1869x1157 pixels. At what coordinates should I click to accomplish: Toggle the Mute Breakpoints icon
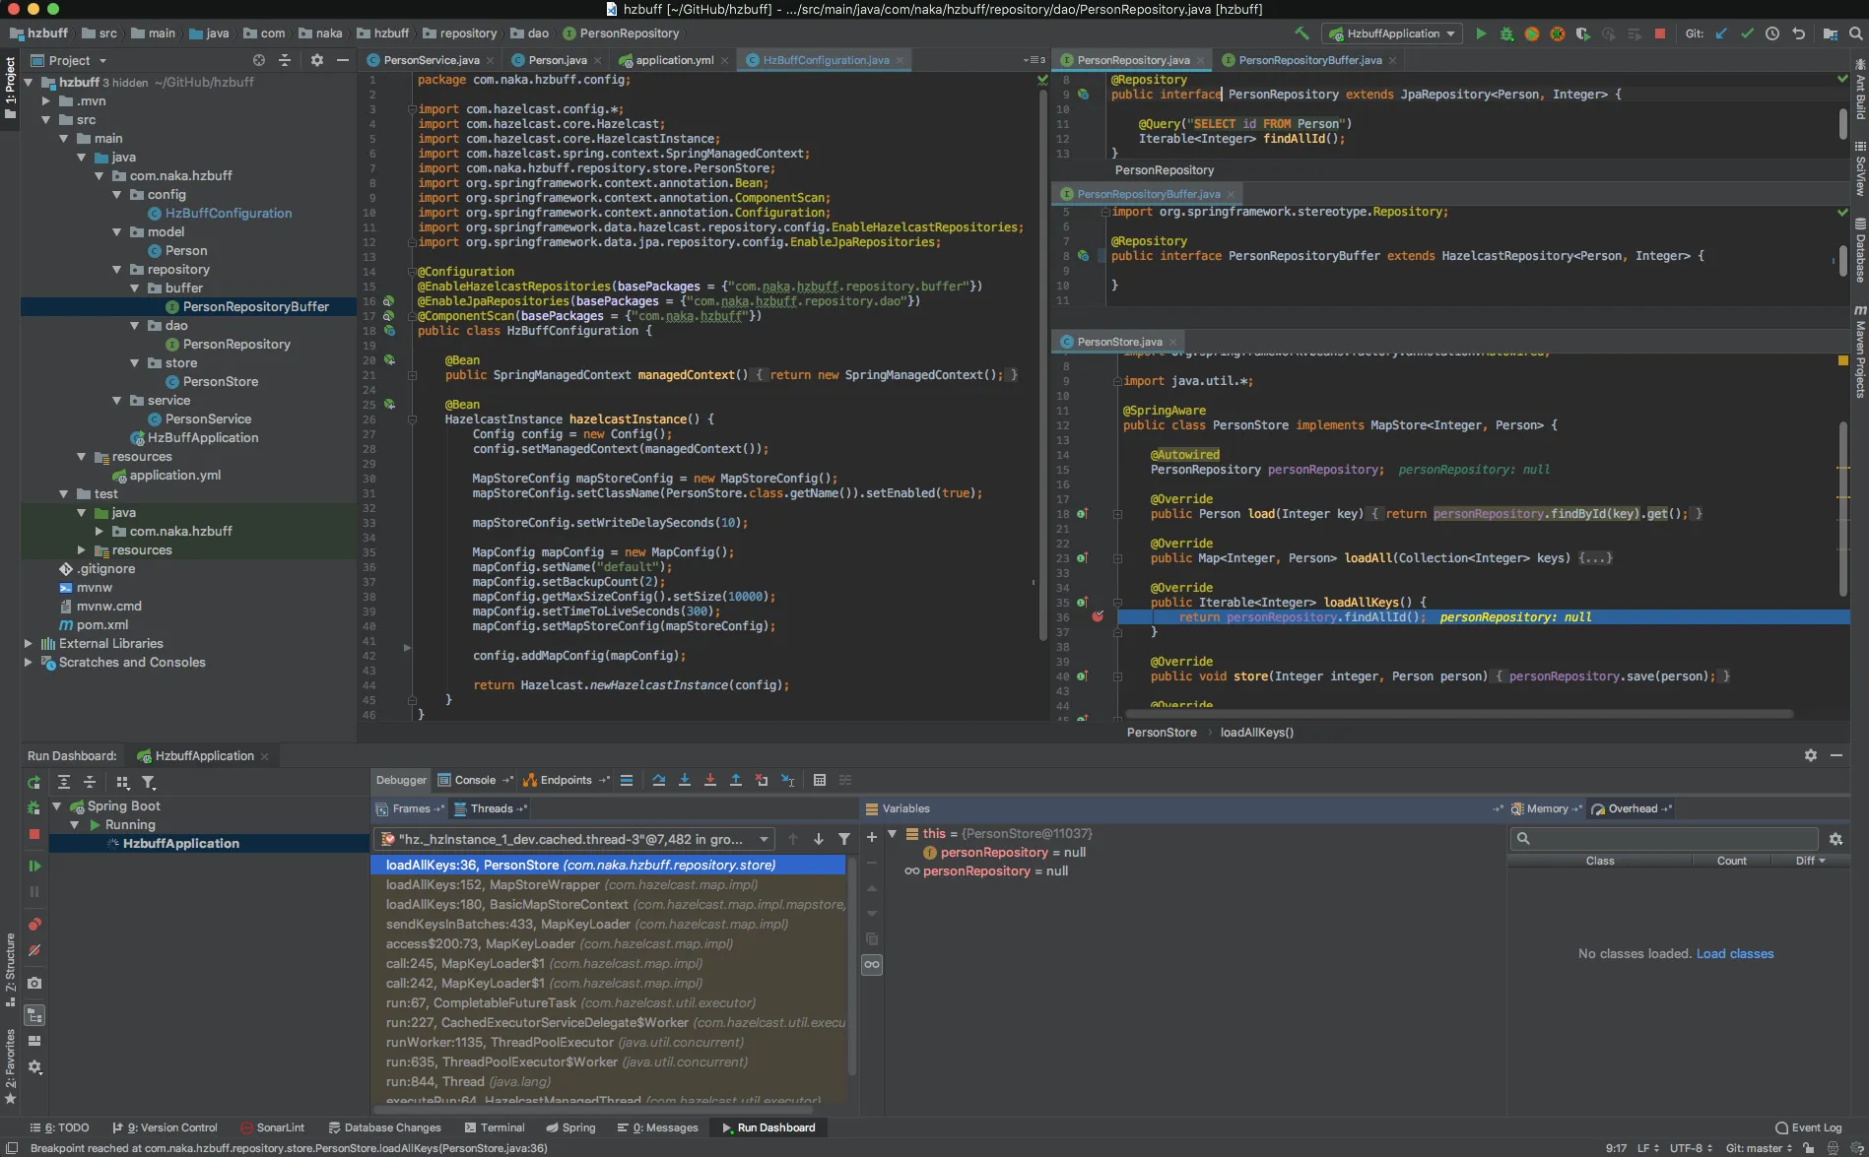coord(34,950)
